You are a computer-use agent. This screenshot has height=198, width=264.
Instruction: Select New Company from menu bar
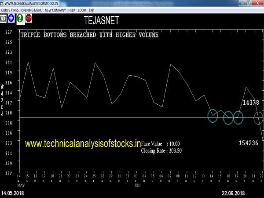(55, 10)
